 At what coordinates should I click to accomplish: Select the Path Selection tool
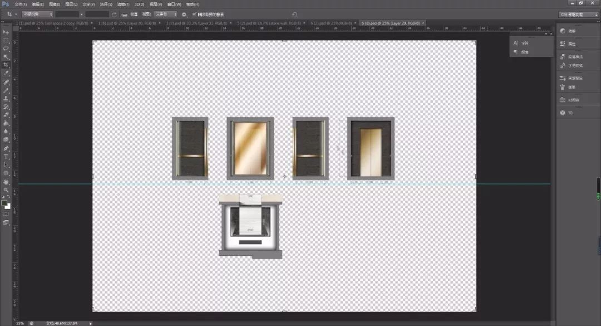(x=6, y=165)
